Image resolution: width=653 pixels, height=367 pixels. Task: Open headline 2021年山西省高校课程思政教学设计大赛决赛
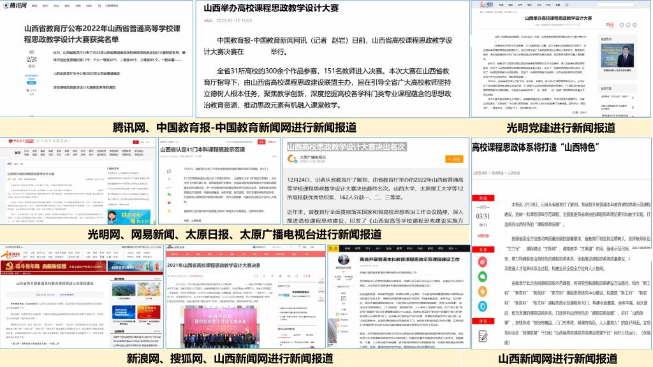tap(214, 265)
